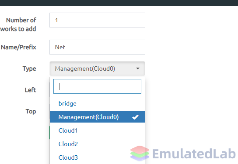Click the Top position label

[x=31, y=112]
